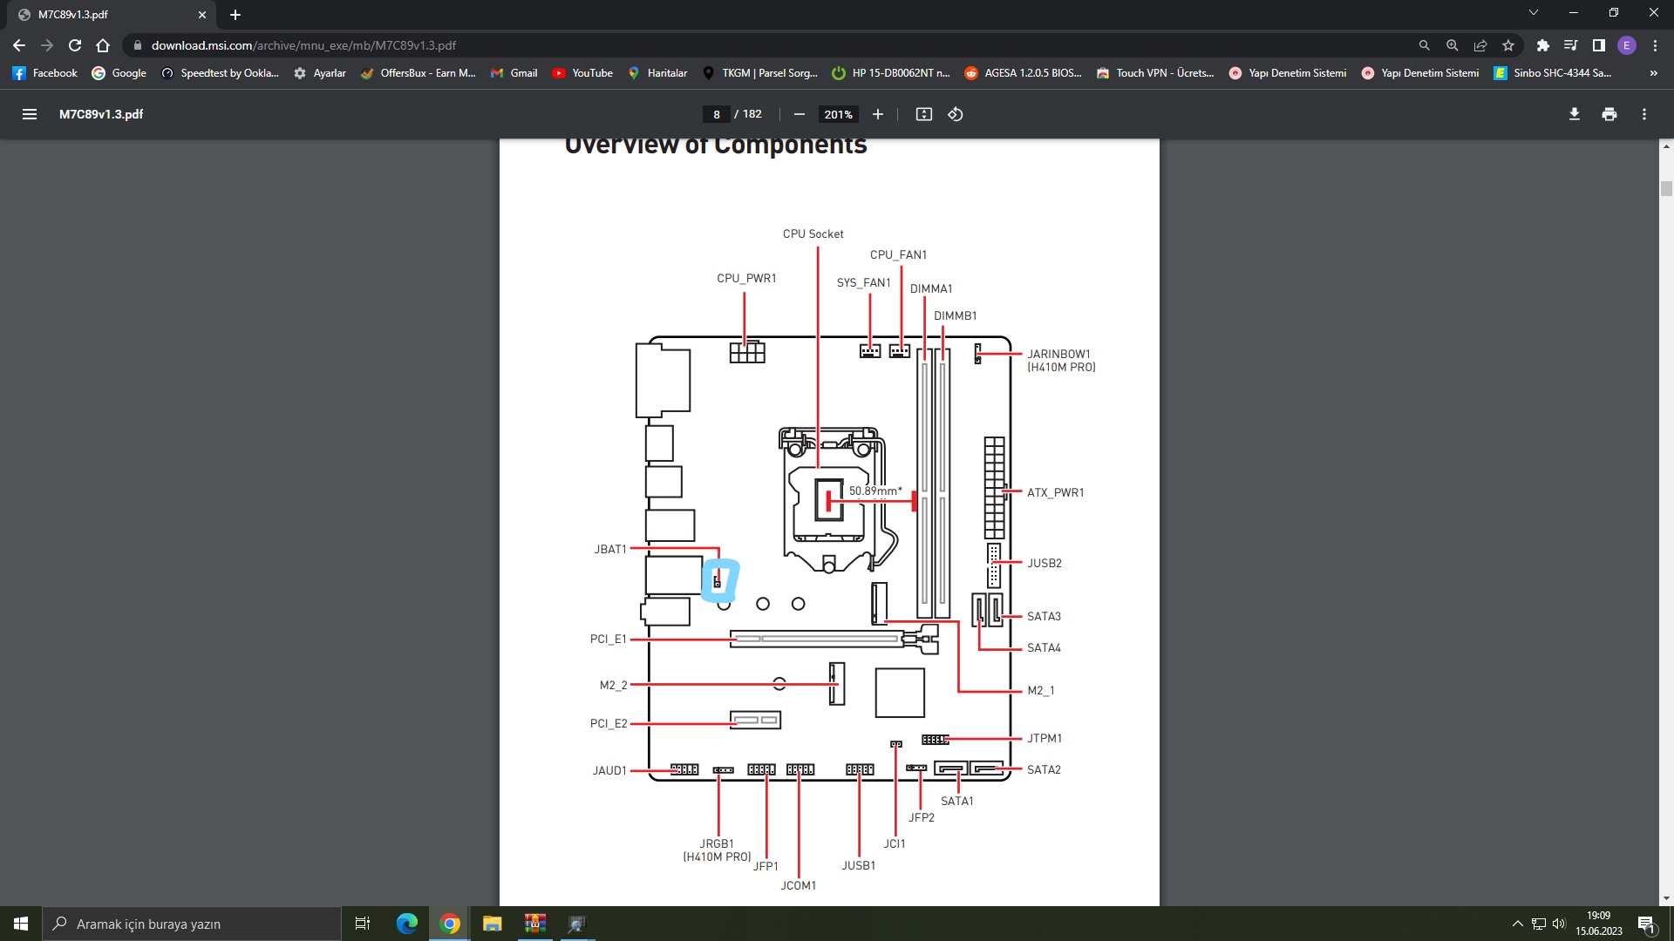Open the OffersBux bookmark

pos(418,73)
